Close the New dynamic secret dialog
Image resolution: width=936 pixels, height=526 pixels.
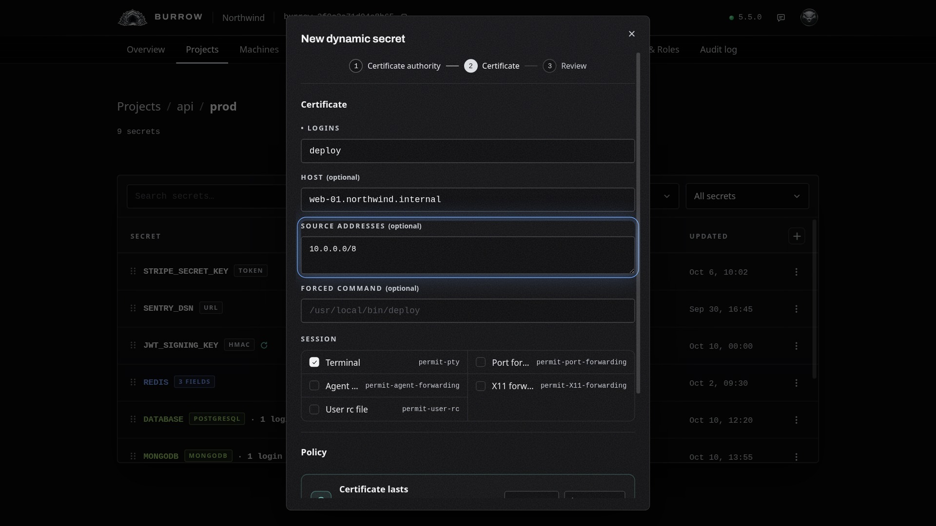pyautogui.click(x=632, y=34)
